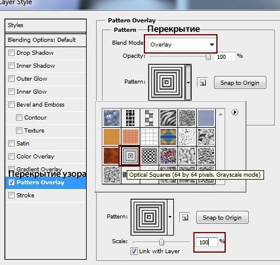280x265 pixels.
Task: Select the colorful confetti pattern thumbnail
Action: click(x=168, y=155)
